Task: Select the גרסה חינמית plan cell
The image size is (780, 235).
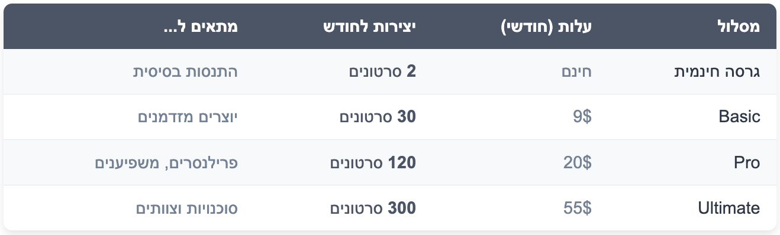Action: (717, 72)
